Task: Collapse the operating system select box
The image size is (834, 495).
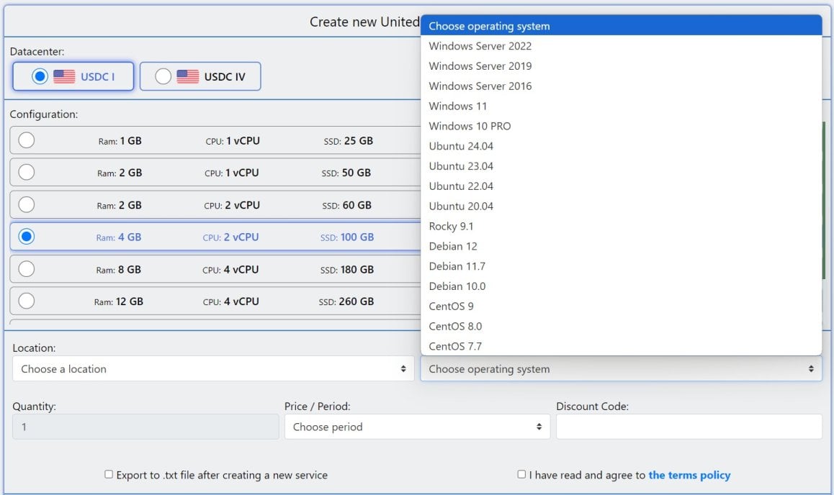Action: point(622,368)
